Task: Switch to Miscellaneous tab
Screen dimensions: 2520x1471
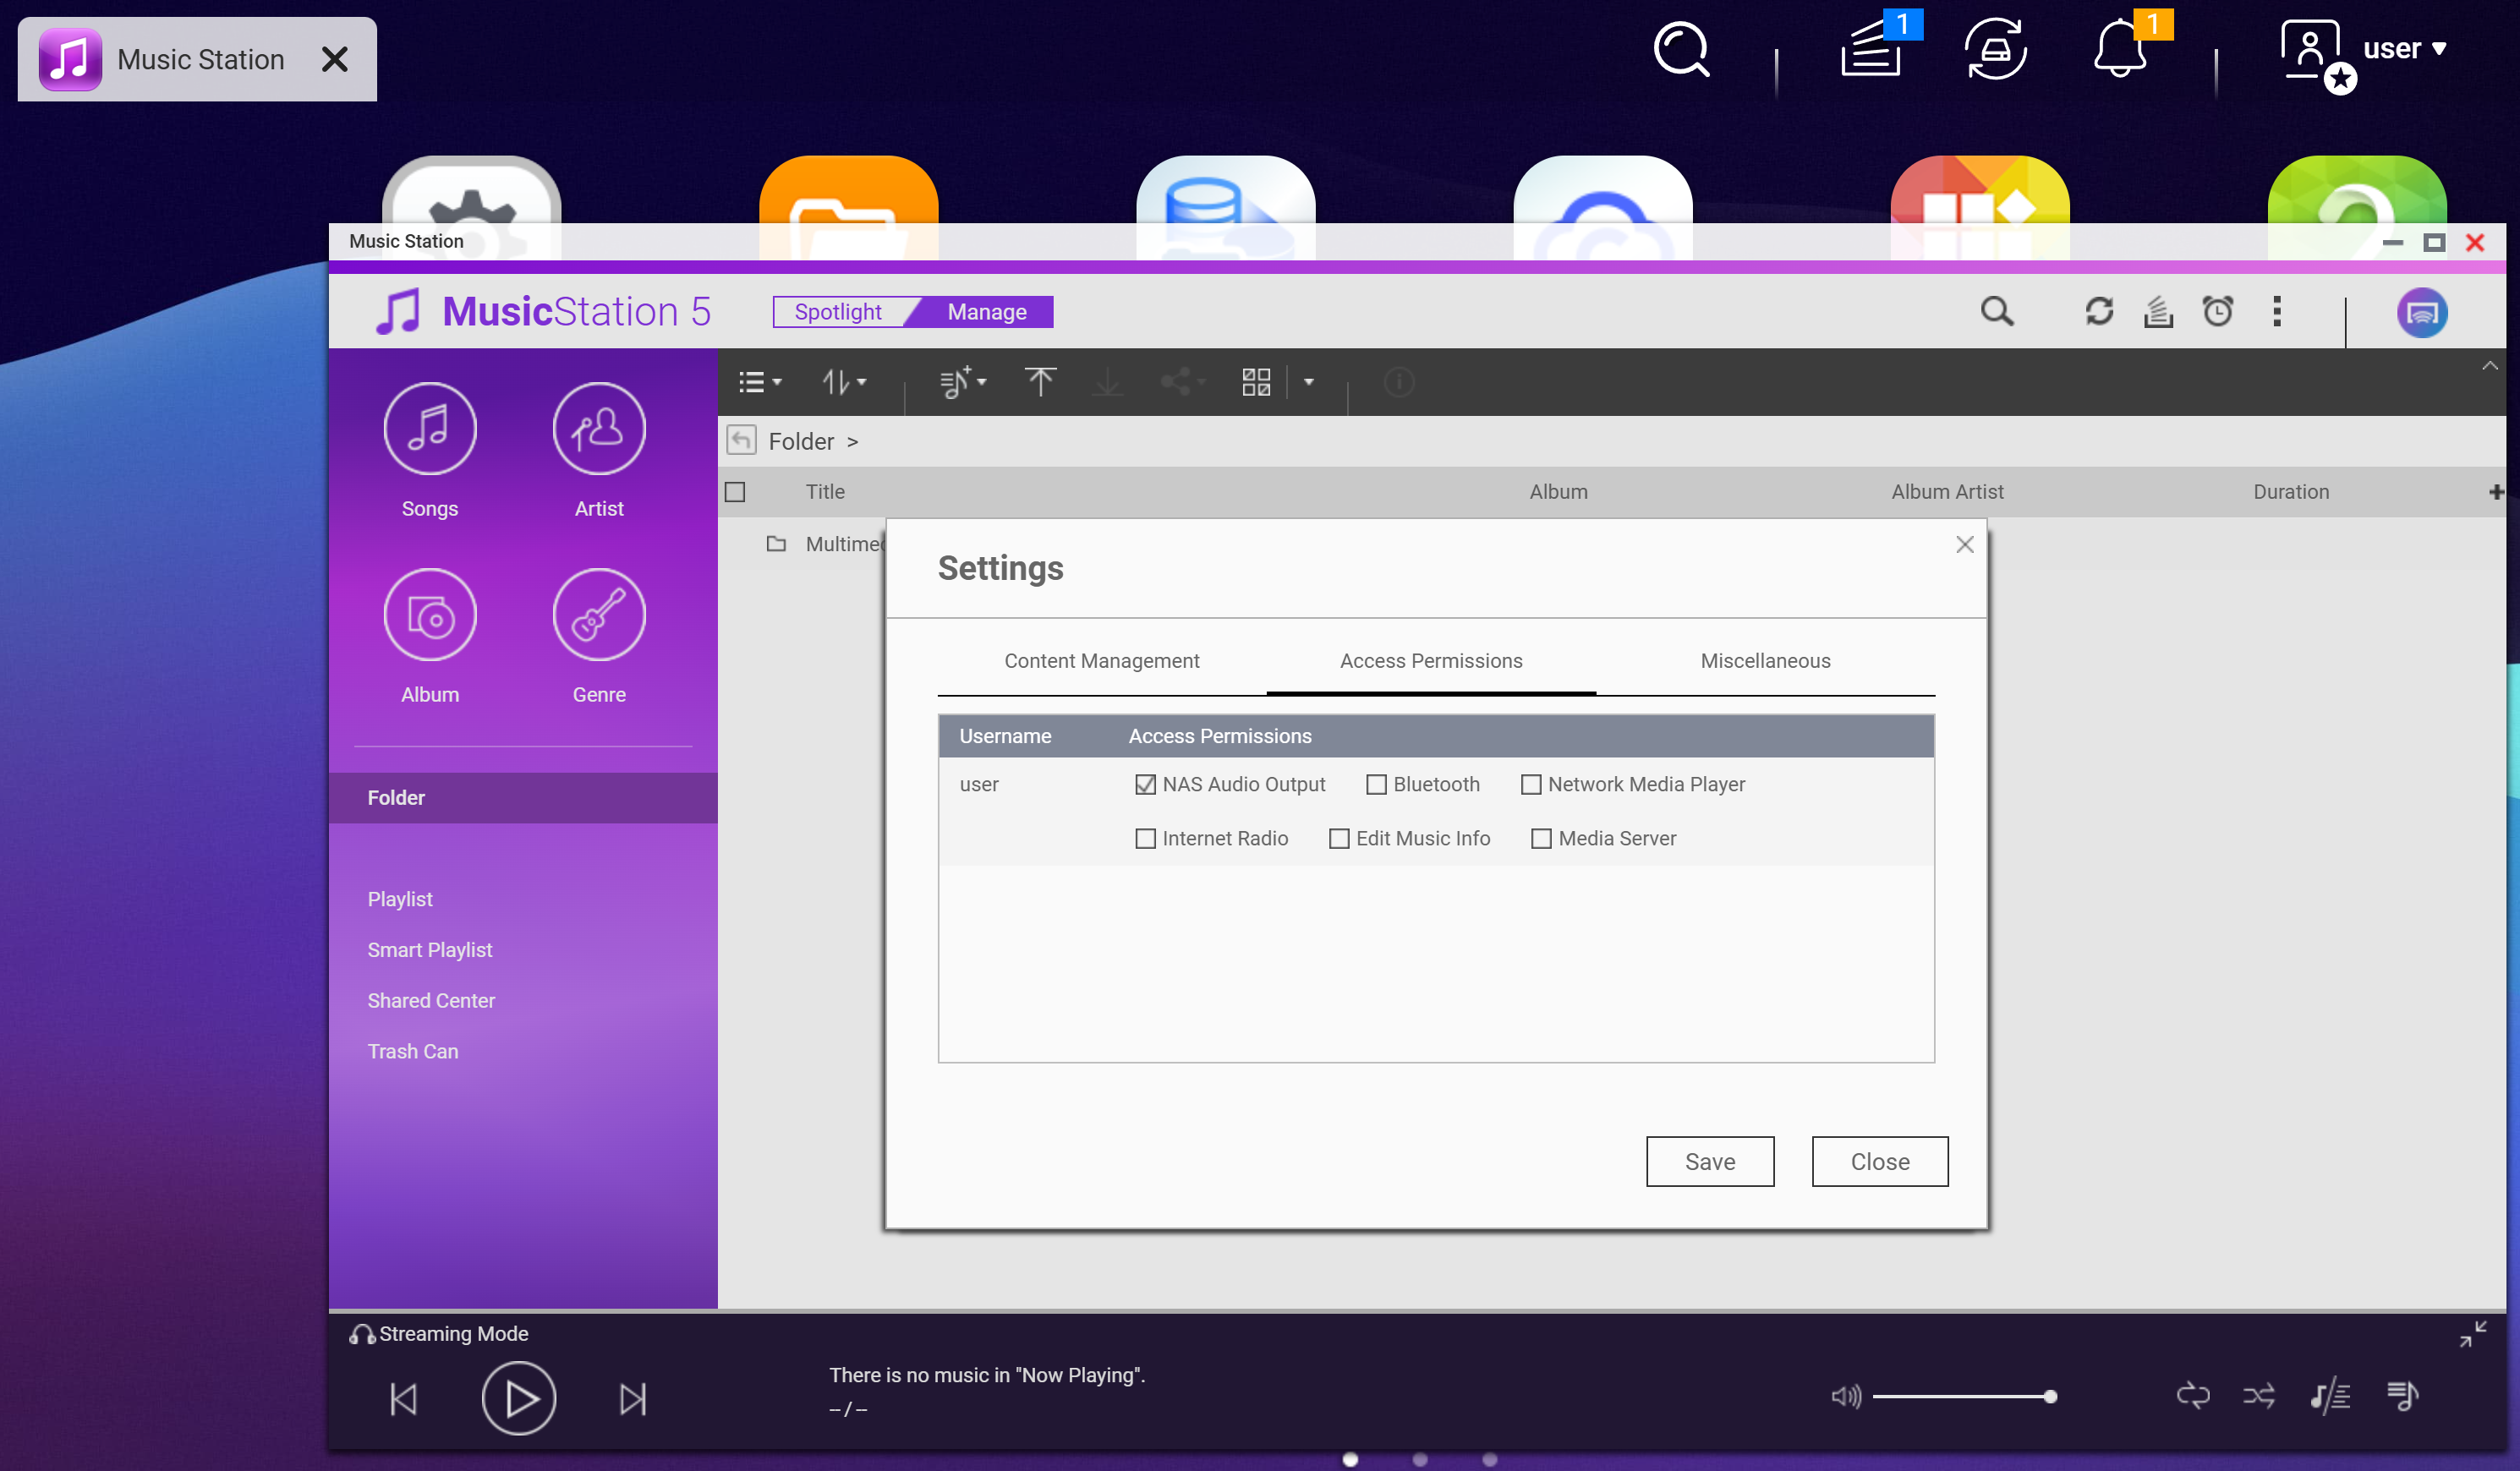Action: click(x=1765, y=661)
